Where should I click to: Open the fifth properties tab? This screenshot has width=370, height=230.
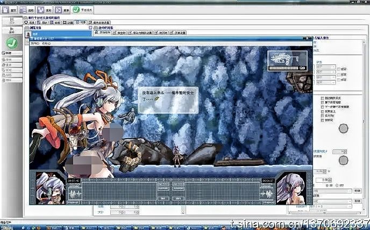click(177, 33)
